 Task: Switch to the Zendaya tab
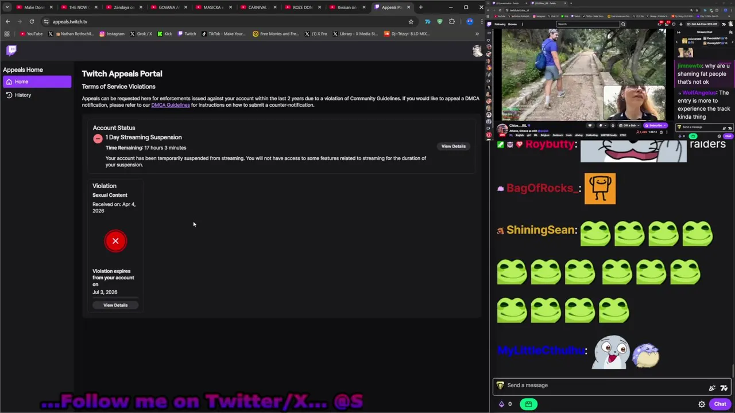coord(123,7)
